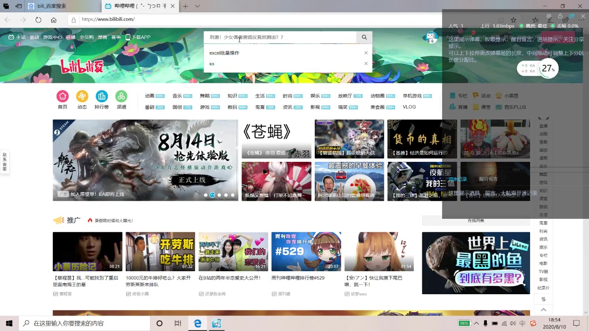The width and height of the screenshot is (589, 331).
Task: Open the VLOG category
Action: [409, 107]
